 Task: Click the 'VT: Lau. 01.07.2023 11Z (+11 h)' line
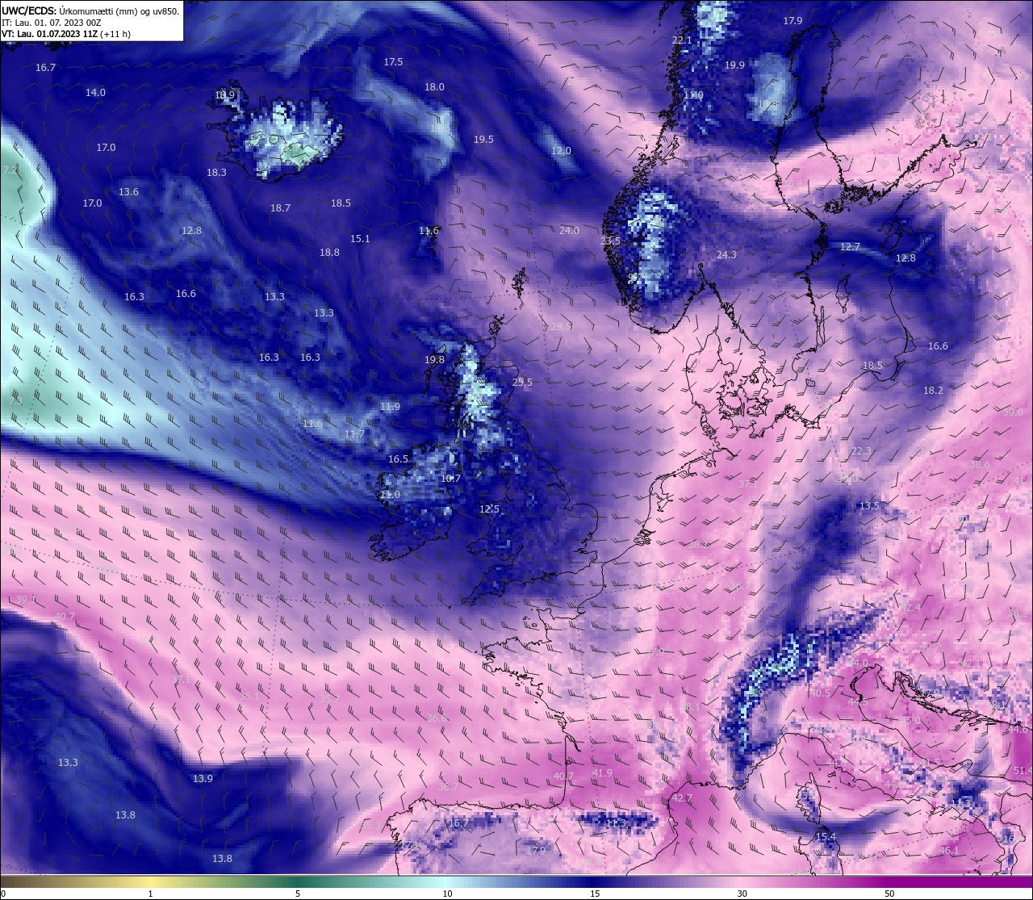click(66, 34)
